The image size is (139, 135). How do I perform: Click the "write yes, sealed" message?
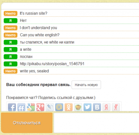pos(34,71)
